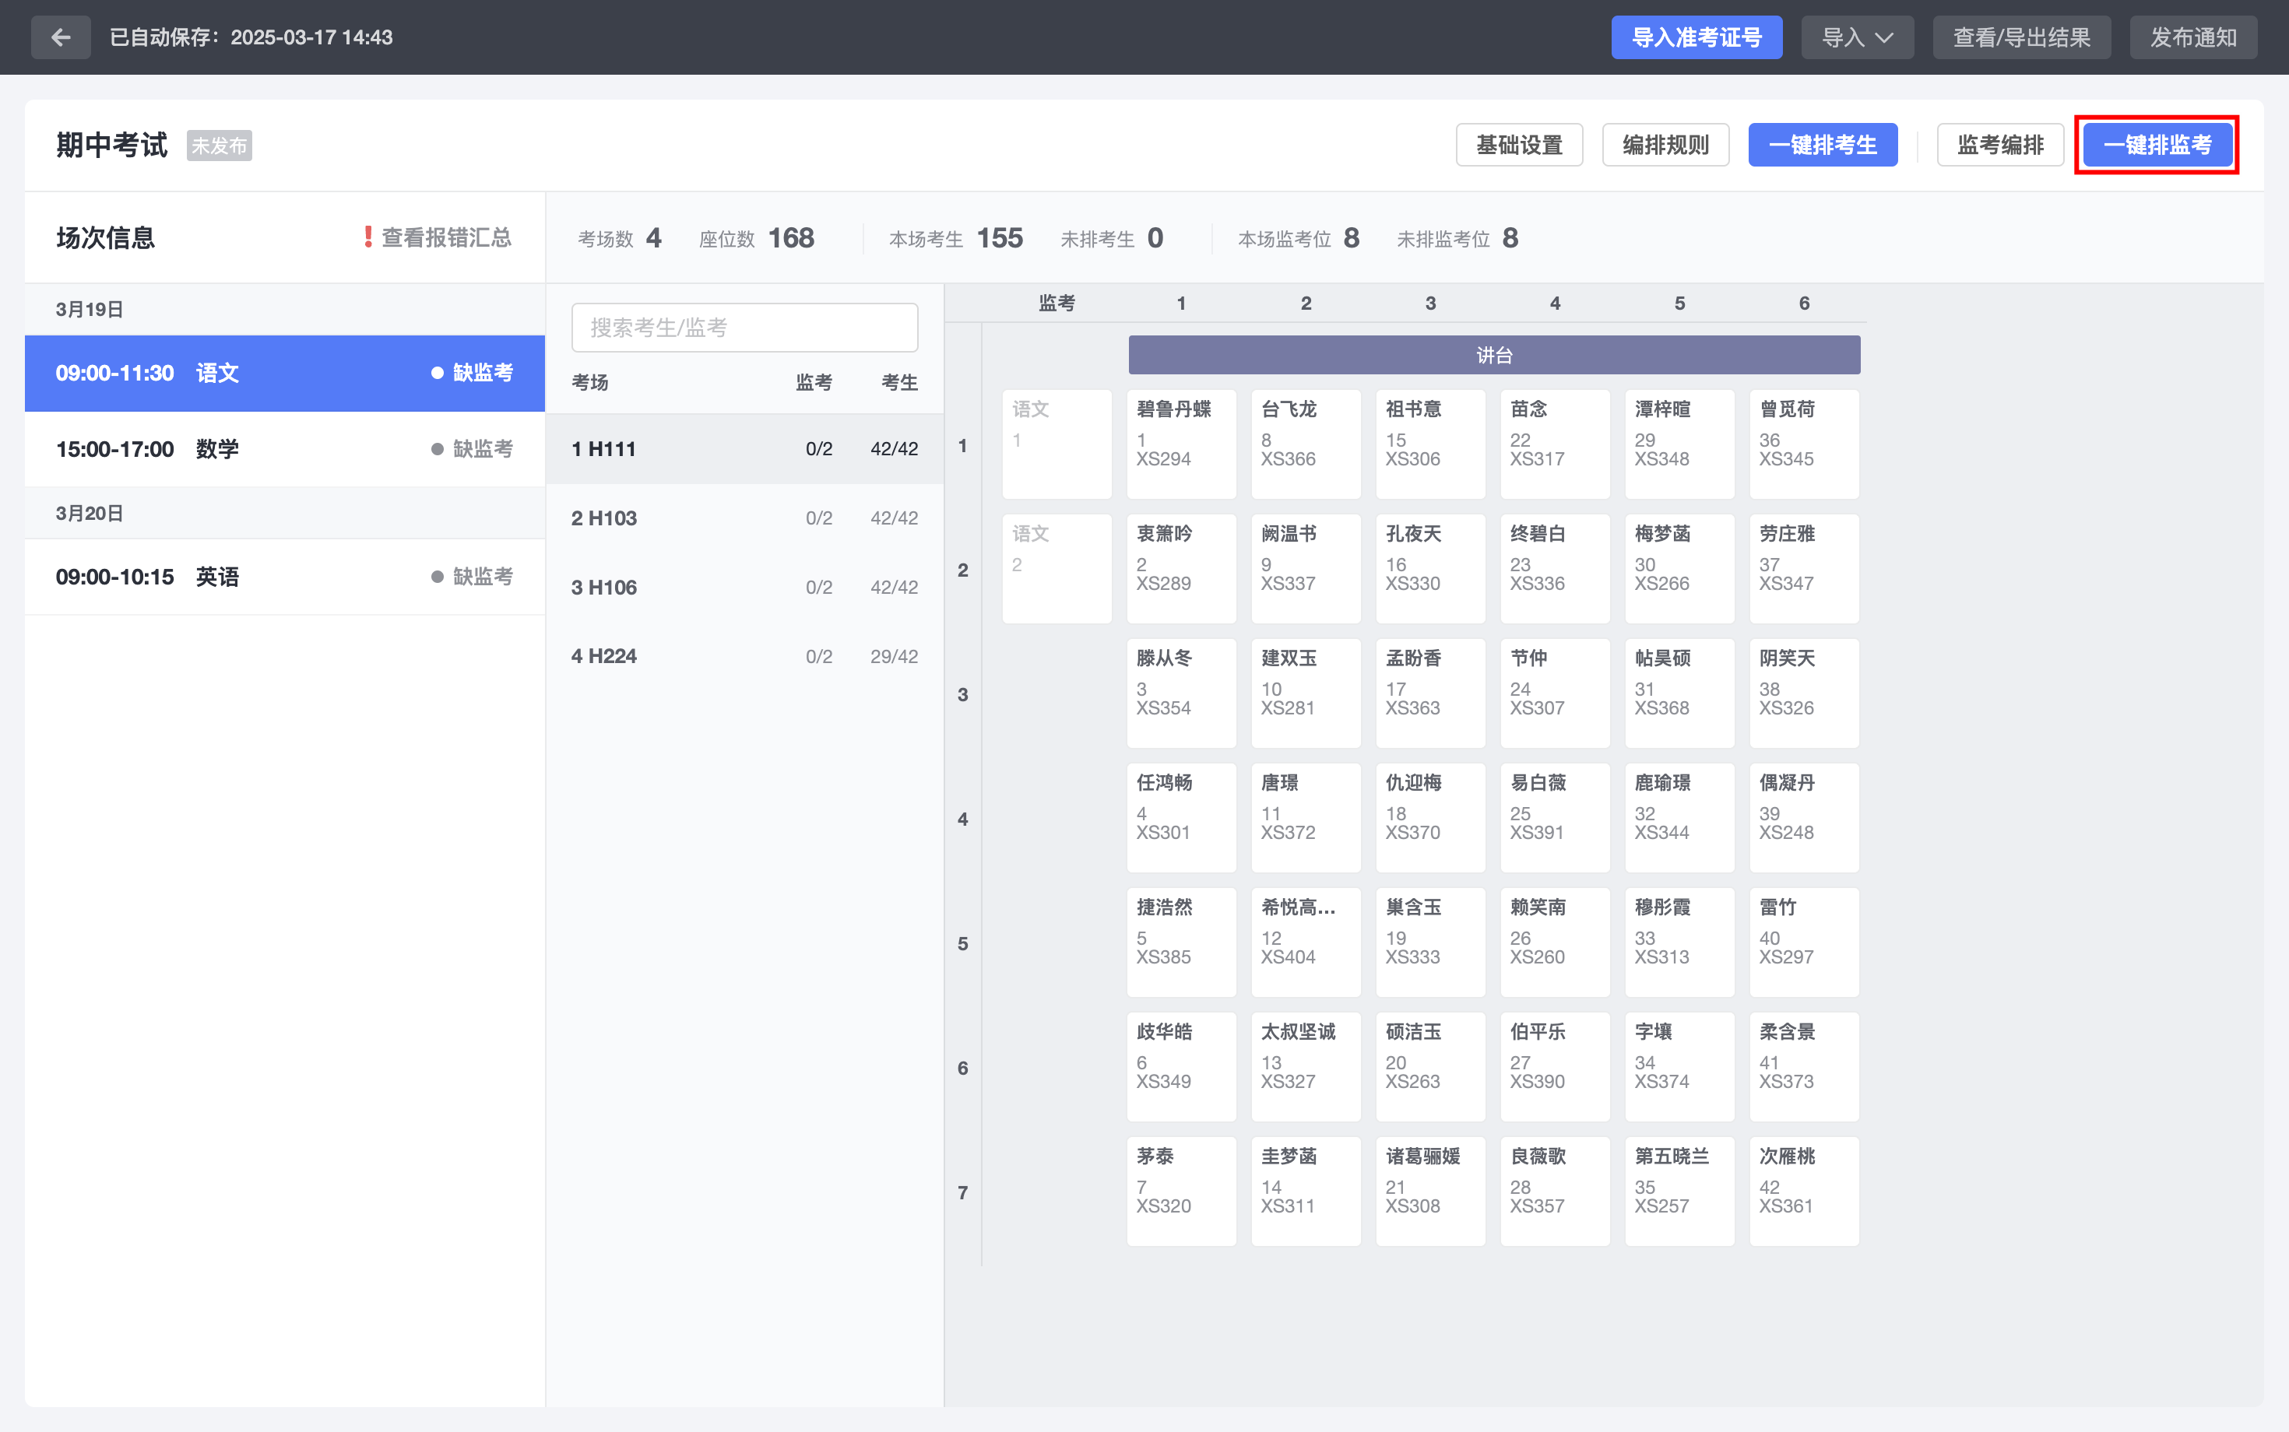The width and height of the screenshot is (2289, 1432).
Task: Select exam room 4 H224
Action: [744, 656]
